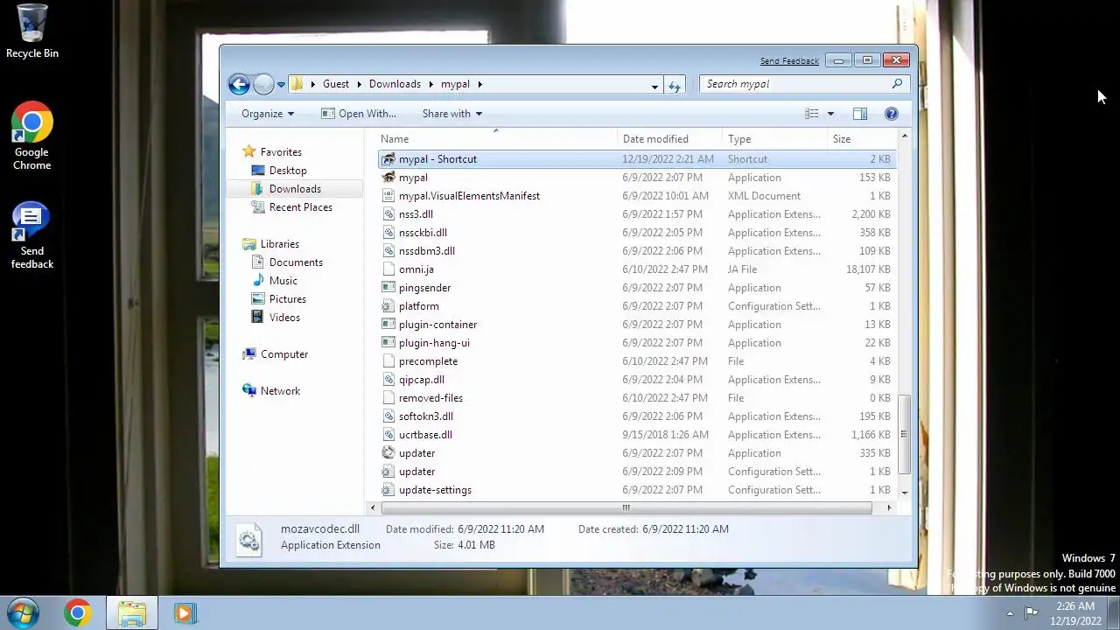The height and width of the screenshot is (630, 1120).
Task: Click the Send Feedback link
Action: click(x=789, y=61)
